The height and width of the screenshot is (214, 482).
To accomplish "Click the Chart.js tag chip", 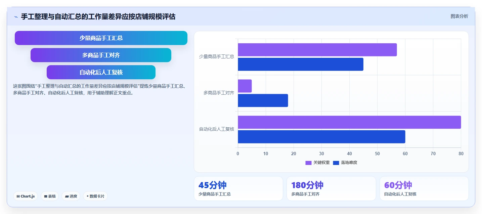I will pos(26,196).
